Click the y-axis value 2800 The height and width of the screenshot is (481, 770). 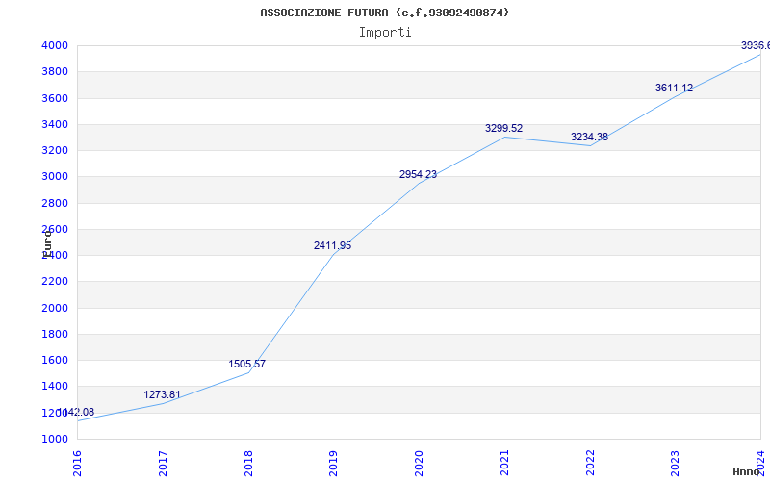coord(55,203)
